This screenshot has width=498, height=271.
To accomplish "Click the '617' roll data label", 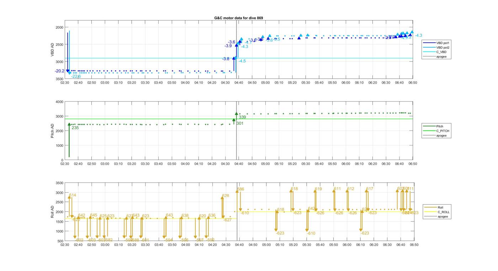I will pos(370,189).
